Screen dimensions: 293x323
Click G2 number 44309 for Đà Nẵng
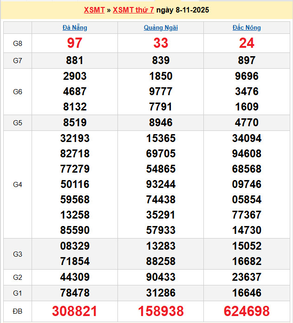(x=75, y=277)
